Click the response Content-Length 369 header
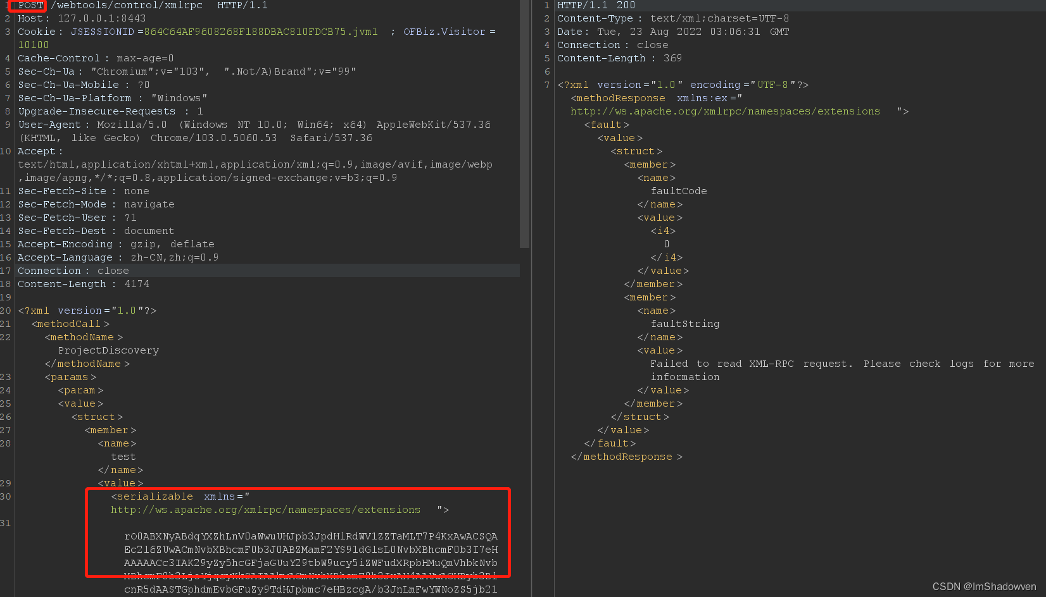The height and width of the screenshot is (597, 1046). (620, 58)
